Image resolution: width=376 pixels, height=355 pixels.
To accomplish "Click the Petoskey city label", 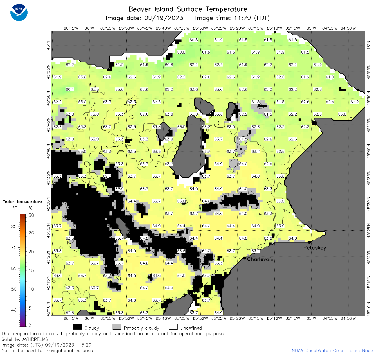I will point(315,248).
